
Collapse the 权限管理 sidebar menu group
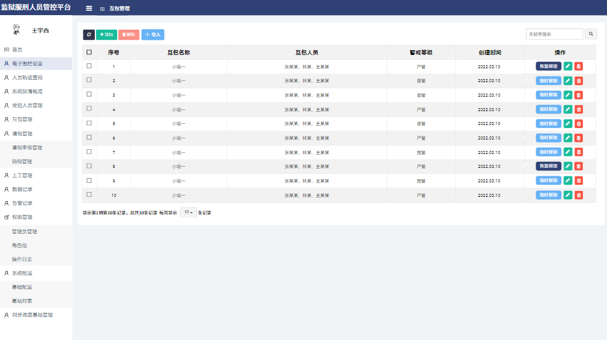click(22, 217)
